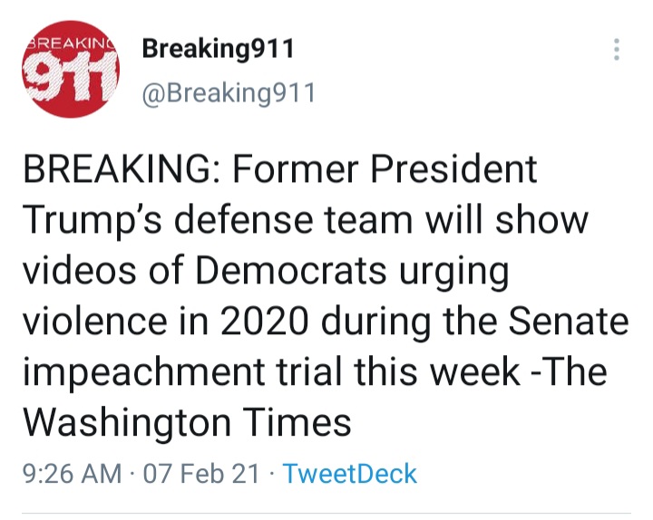Click the word 'videos' in the tweet
This screenshot has width=653, height=520.
(x=80, y=270)
